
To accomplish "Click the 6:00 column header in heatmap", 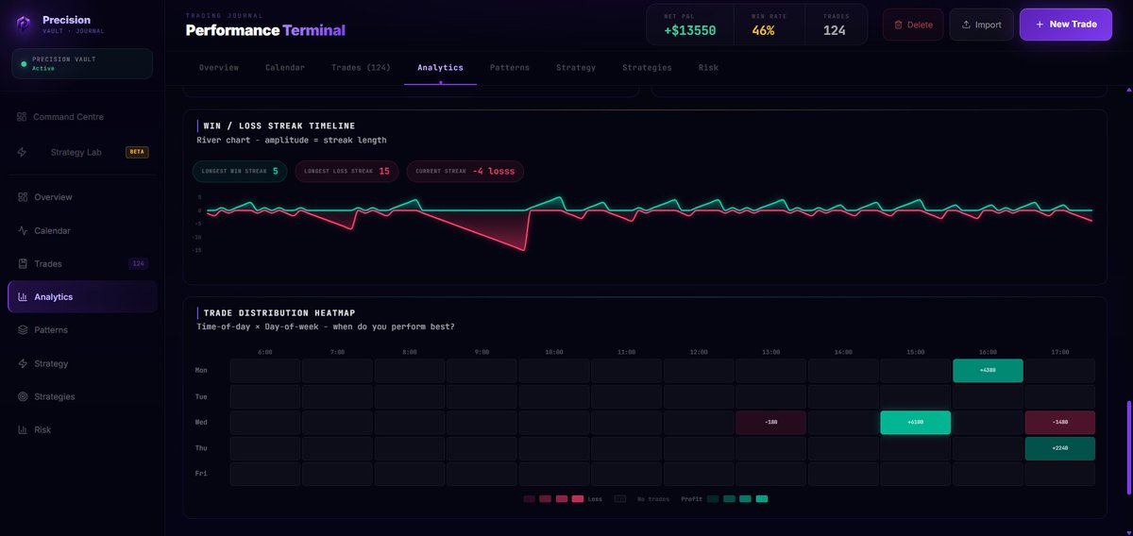I will (x=265, y=352).
